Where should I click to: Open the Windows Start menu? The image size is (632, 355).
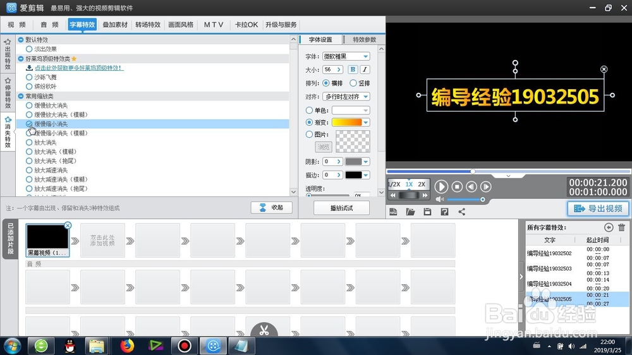point(13,346)
